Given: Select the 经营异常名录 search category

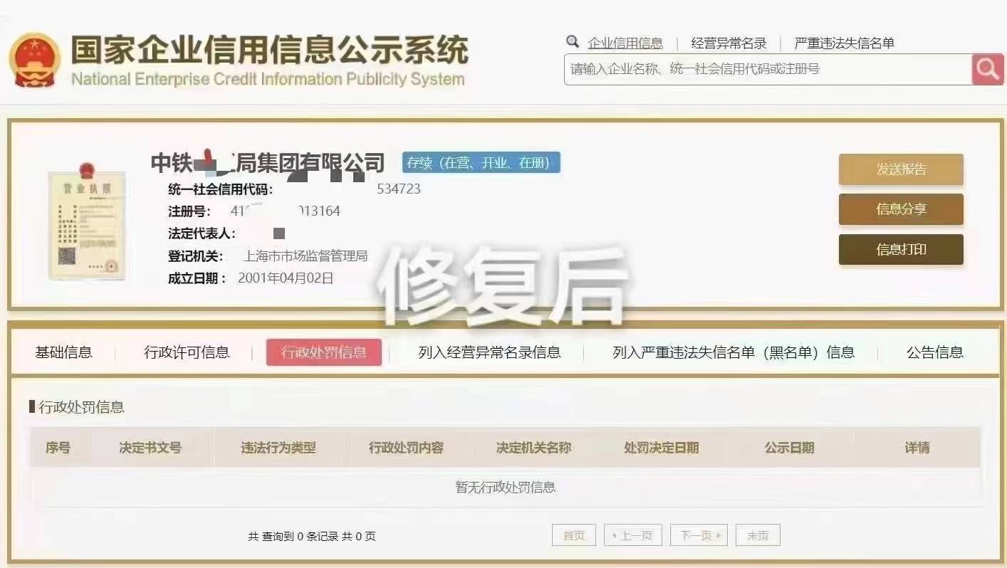Looking at the screenshot, I should tap(729, 43).
